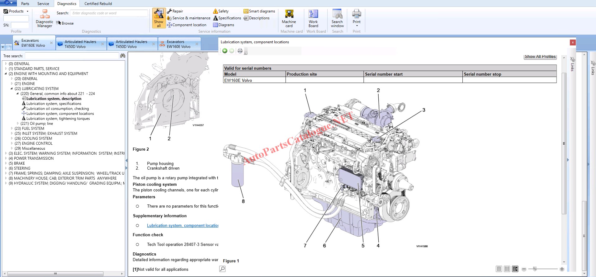Screen dimensions: 596x277
Task: Switch to two-column page layout view
Action: tap(507, 269)
